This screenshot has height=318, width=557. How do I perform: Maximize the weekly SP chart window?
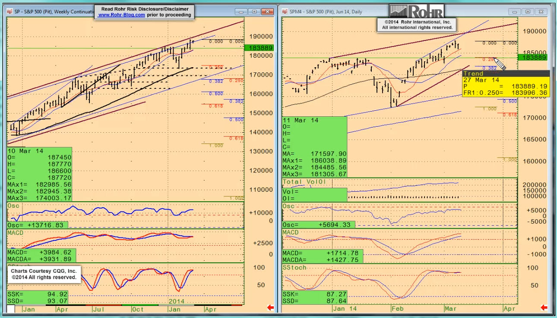tap(255, 12)
